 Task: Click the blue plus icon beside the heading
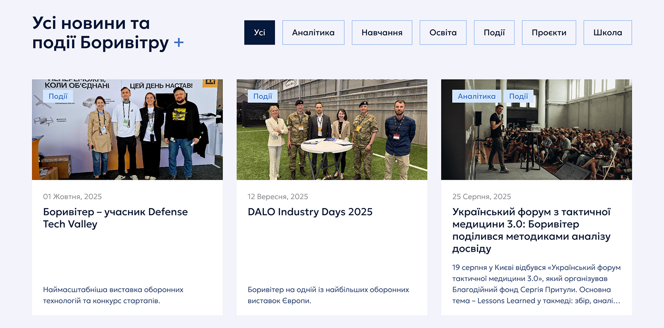point(178,43)
